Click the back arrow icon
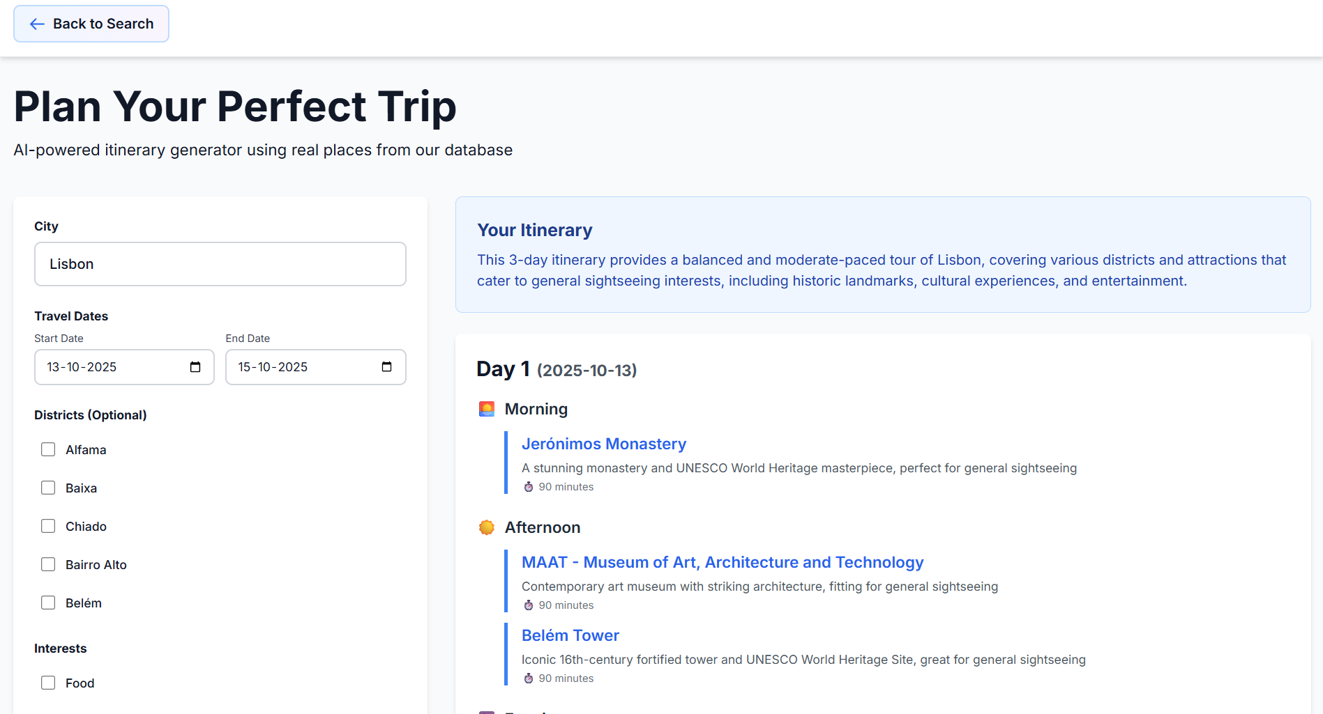Screen dimensions: 1323x714 [37, 24]
